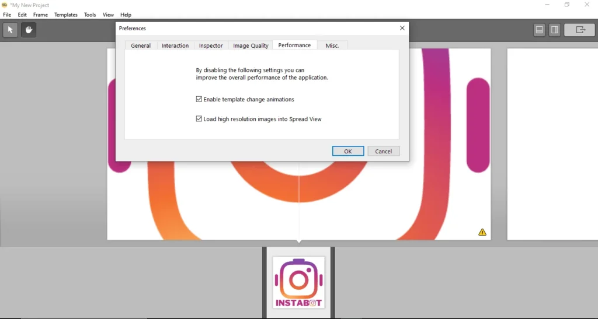Cancel the Preferences dialog

(383, 151)
